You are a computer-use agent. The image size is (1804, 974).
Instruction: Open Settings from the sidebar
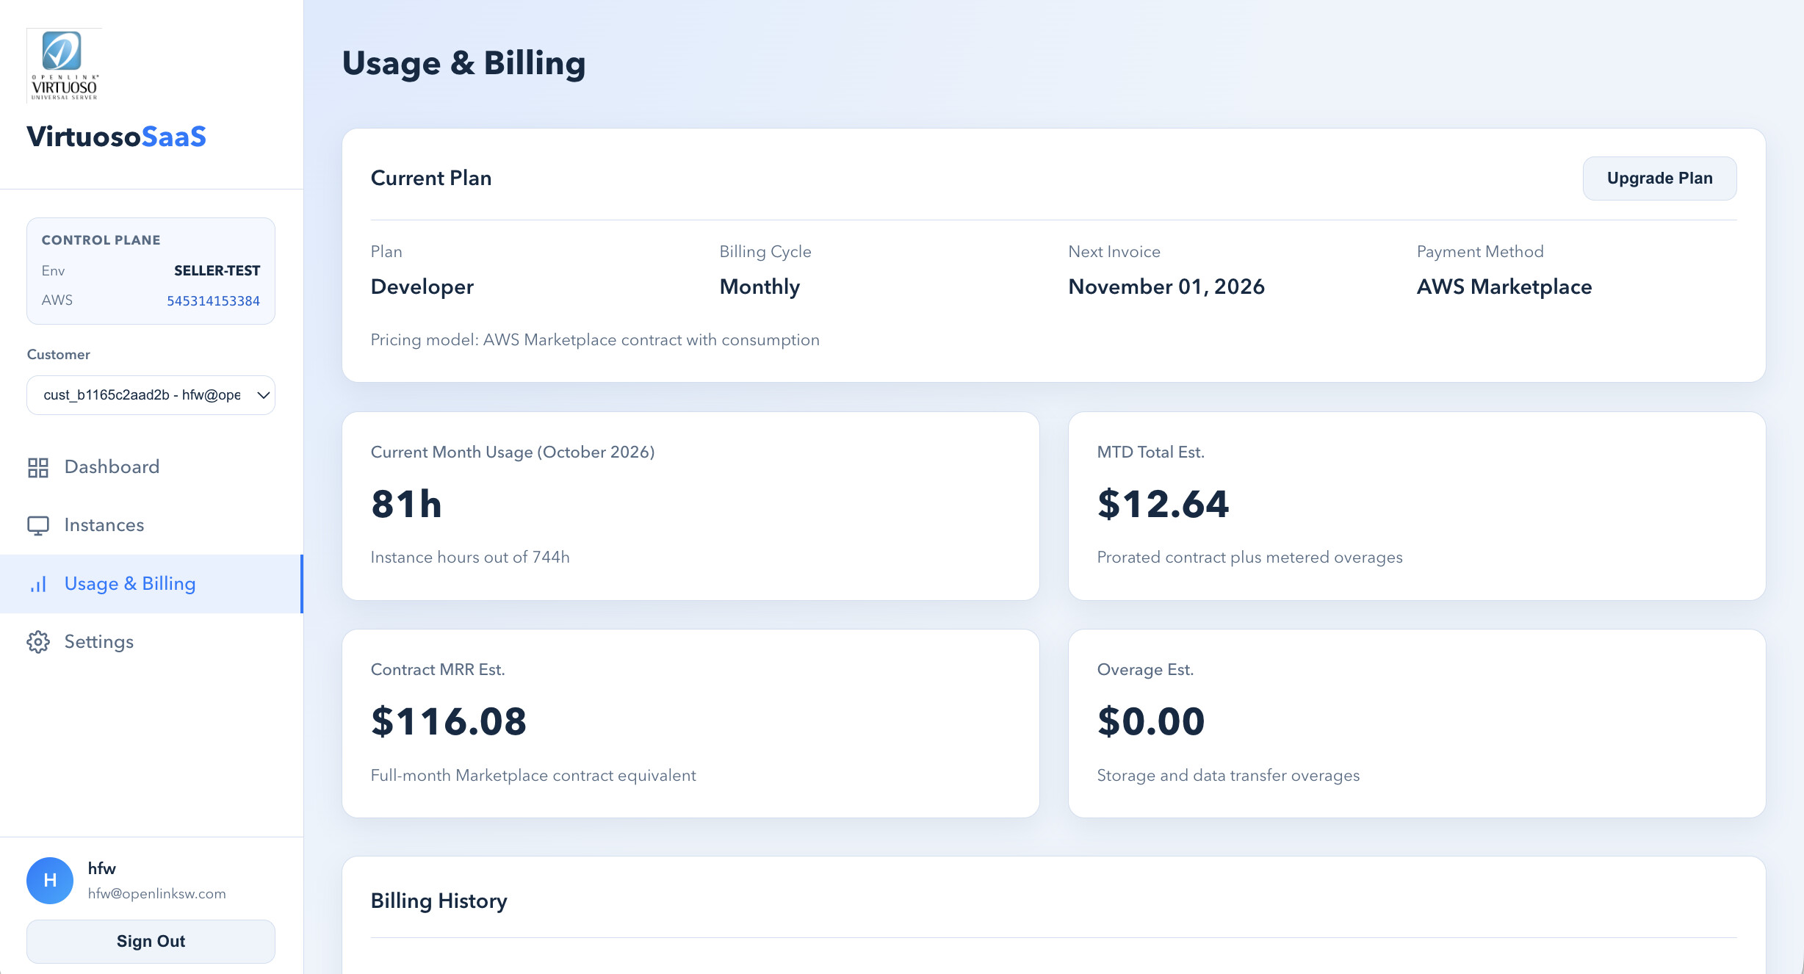[x=151, y=642]
